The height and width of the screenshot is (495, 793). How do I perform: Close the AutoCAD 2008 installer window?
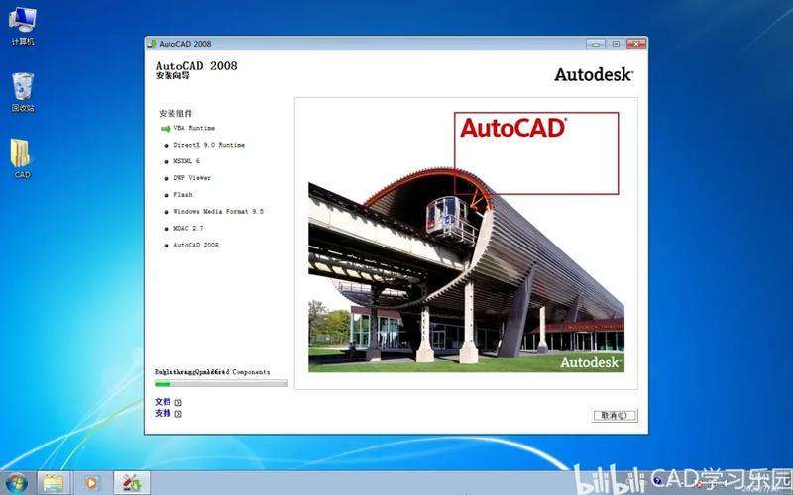point(636,44)
